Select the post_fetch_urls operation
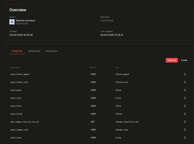194x144 pixels. click(x=19, y=82)
